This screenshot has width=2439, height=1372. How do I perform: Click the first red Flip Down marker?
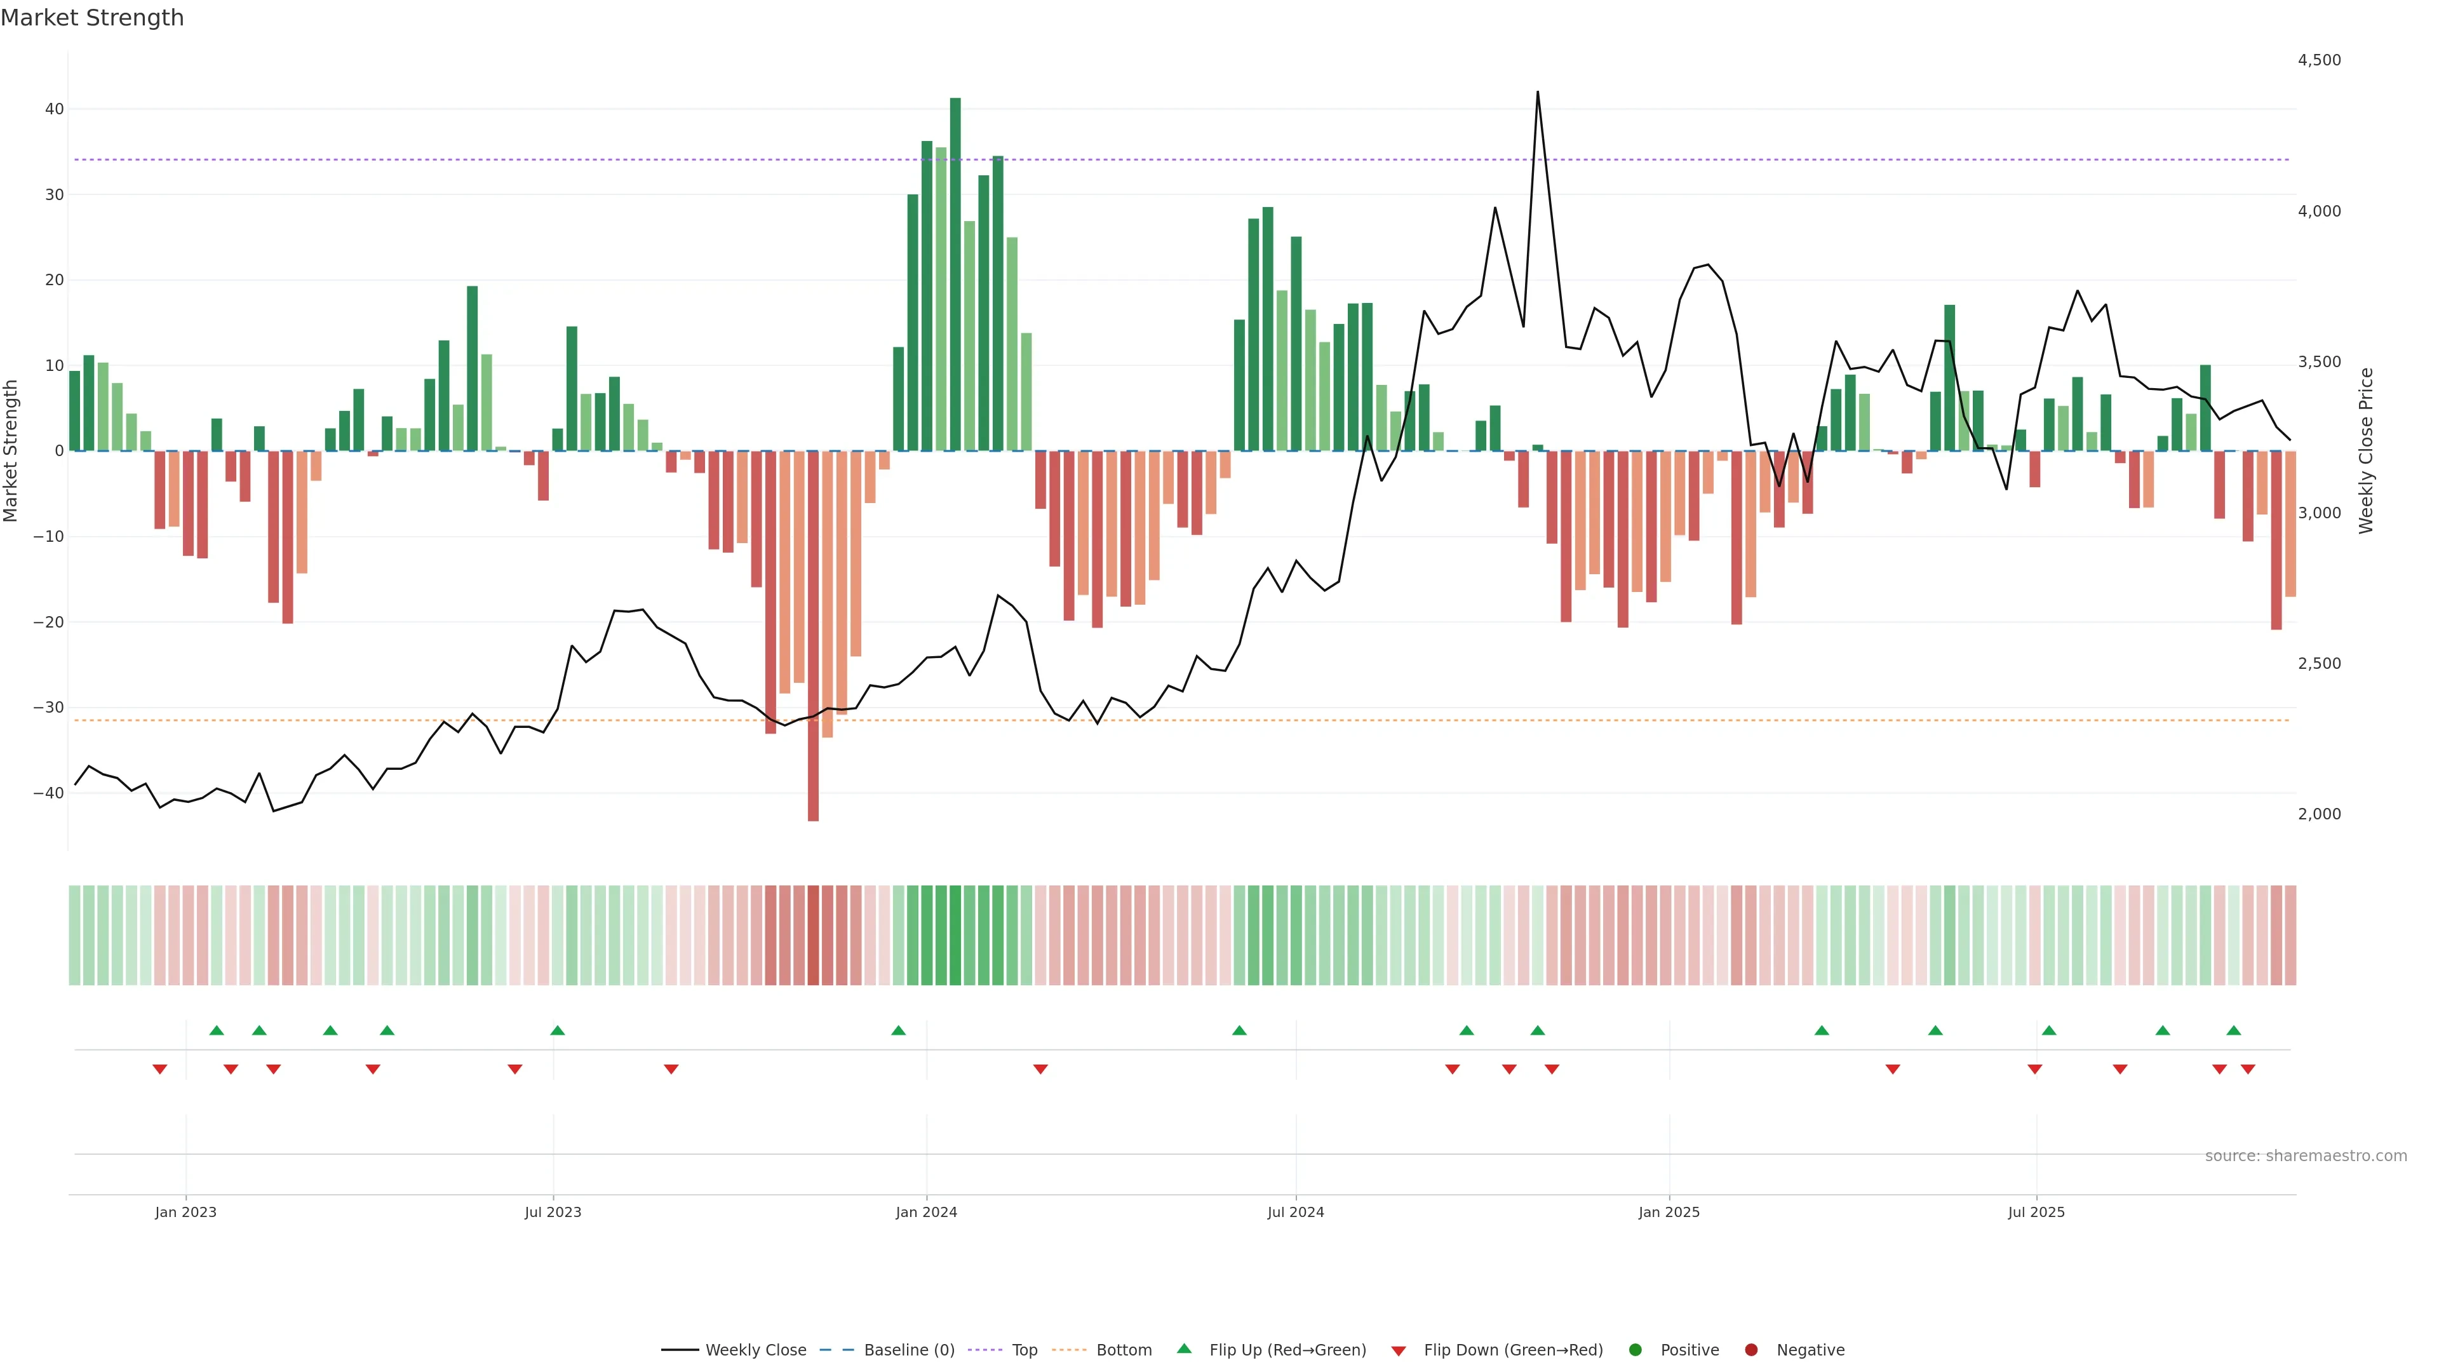tap(160, 1069)
